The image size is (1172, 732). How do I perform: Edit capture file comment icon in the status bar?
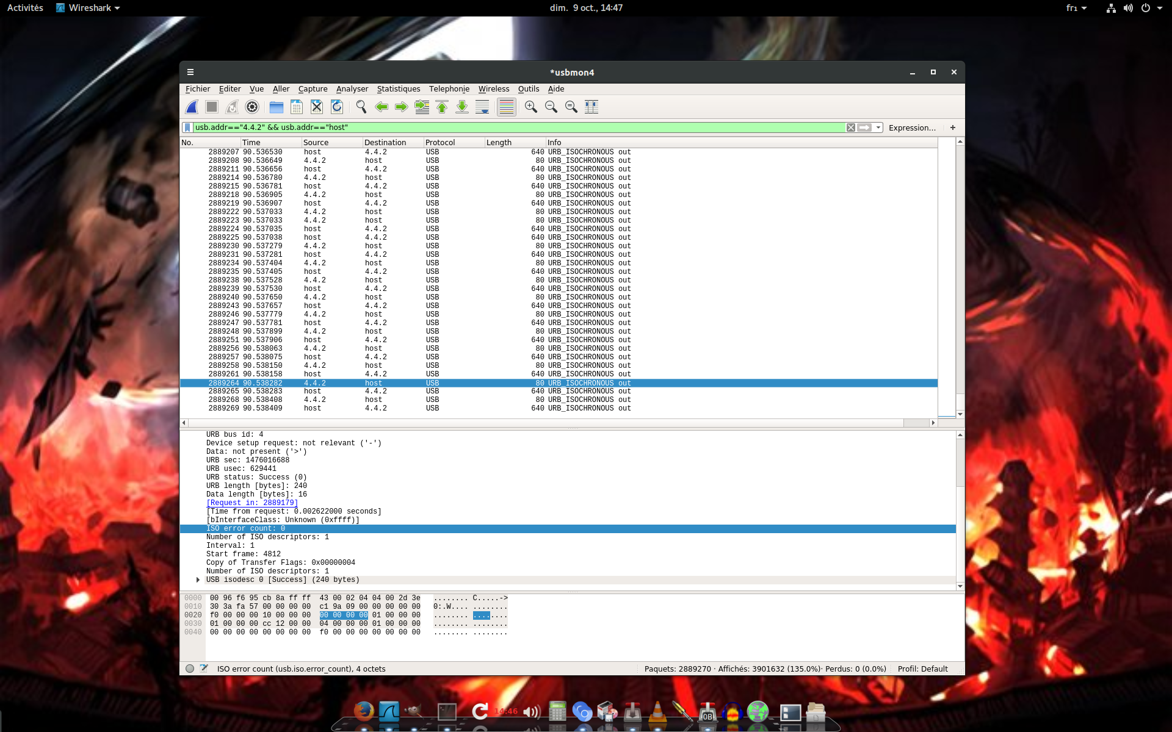click(204, 669)
